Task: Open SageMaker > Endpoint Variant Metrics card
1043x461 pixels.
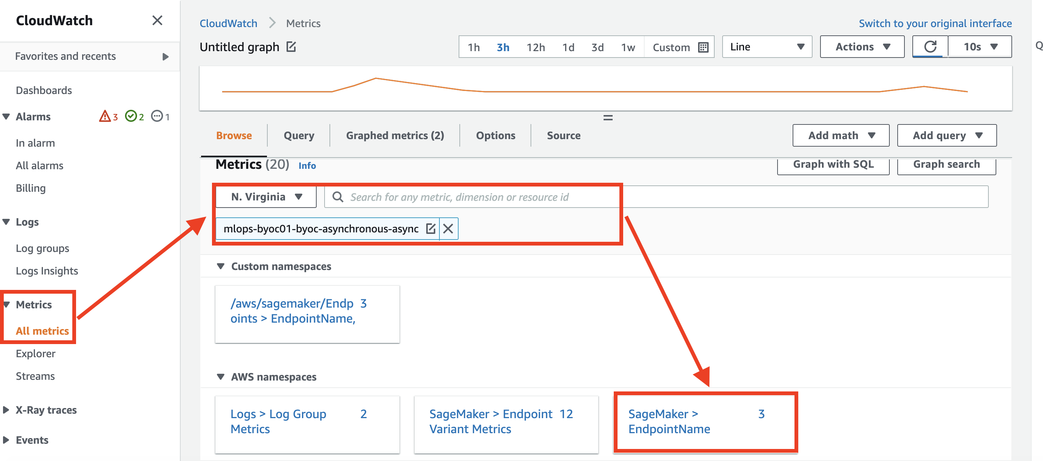Action: 506,425
